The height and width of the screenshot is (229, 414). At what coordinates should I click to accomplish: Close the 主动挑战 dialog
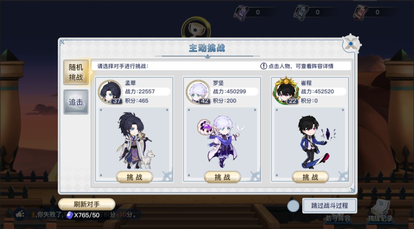click(351, 44)
